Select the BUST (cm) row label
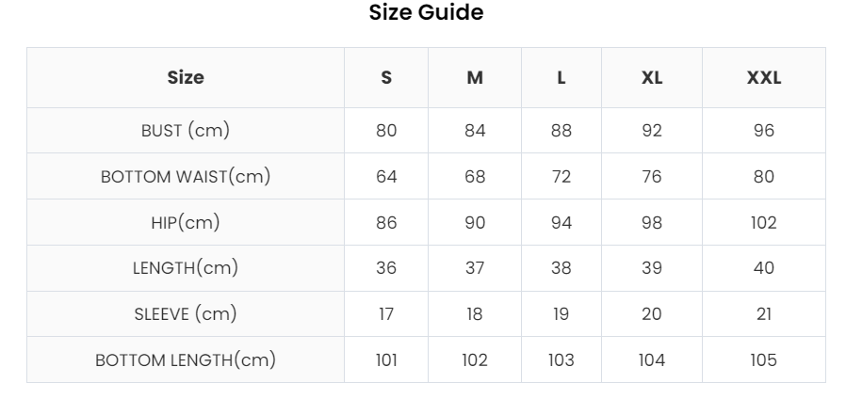The image size is (846, 399). pos(186,131)
